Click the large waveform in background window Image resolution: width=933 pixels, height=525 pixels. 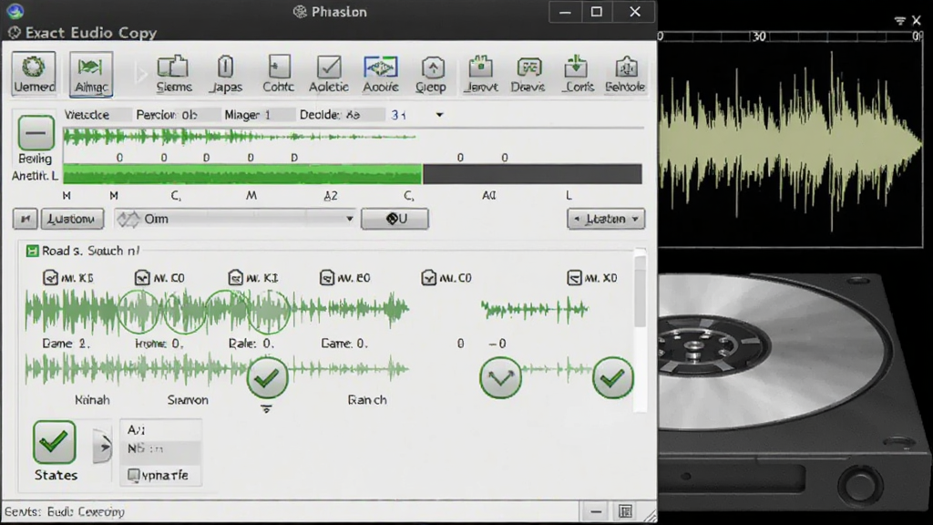click(790, 141)
